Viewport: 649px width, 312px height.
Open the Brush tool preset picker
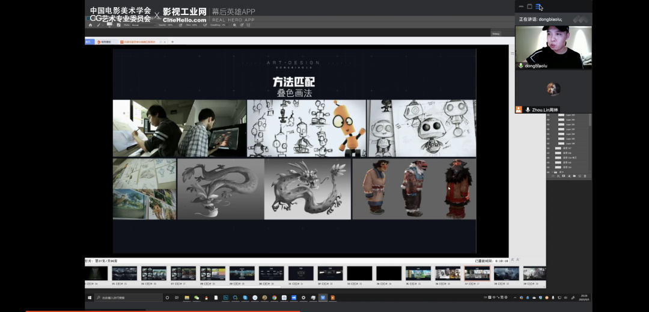click(x=99, y=25)
